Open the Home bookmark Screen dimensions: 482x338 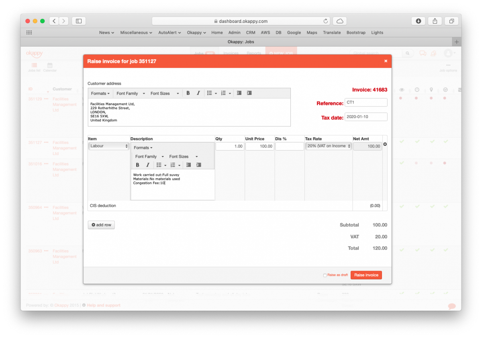pyautogui.click(x=217, y=33)
